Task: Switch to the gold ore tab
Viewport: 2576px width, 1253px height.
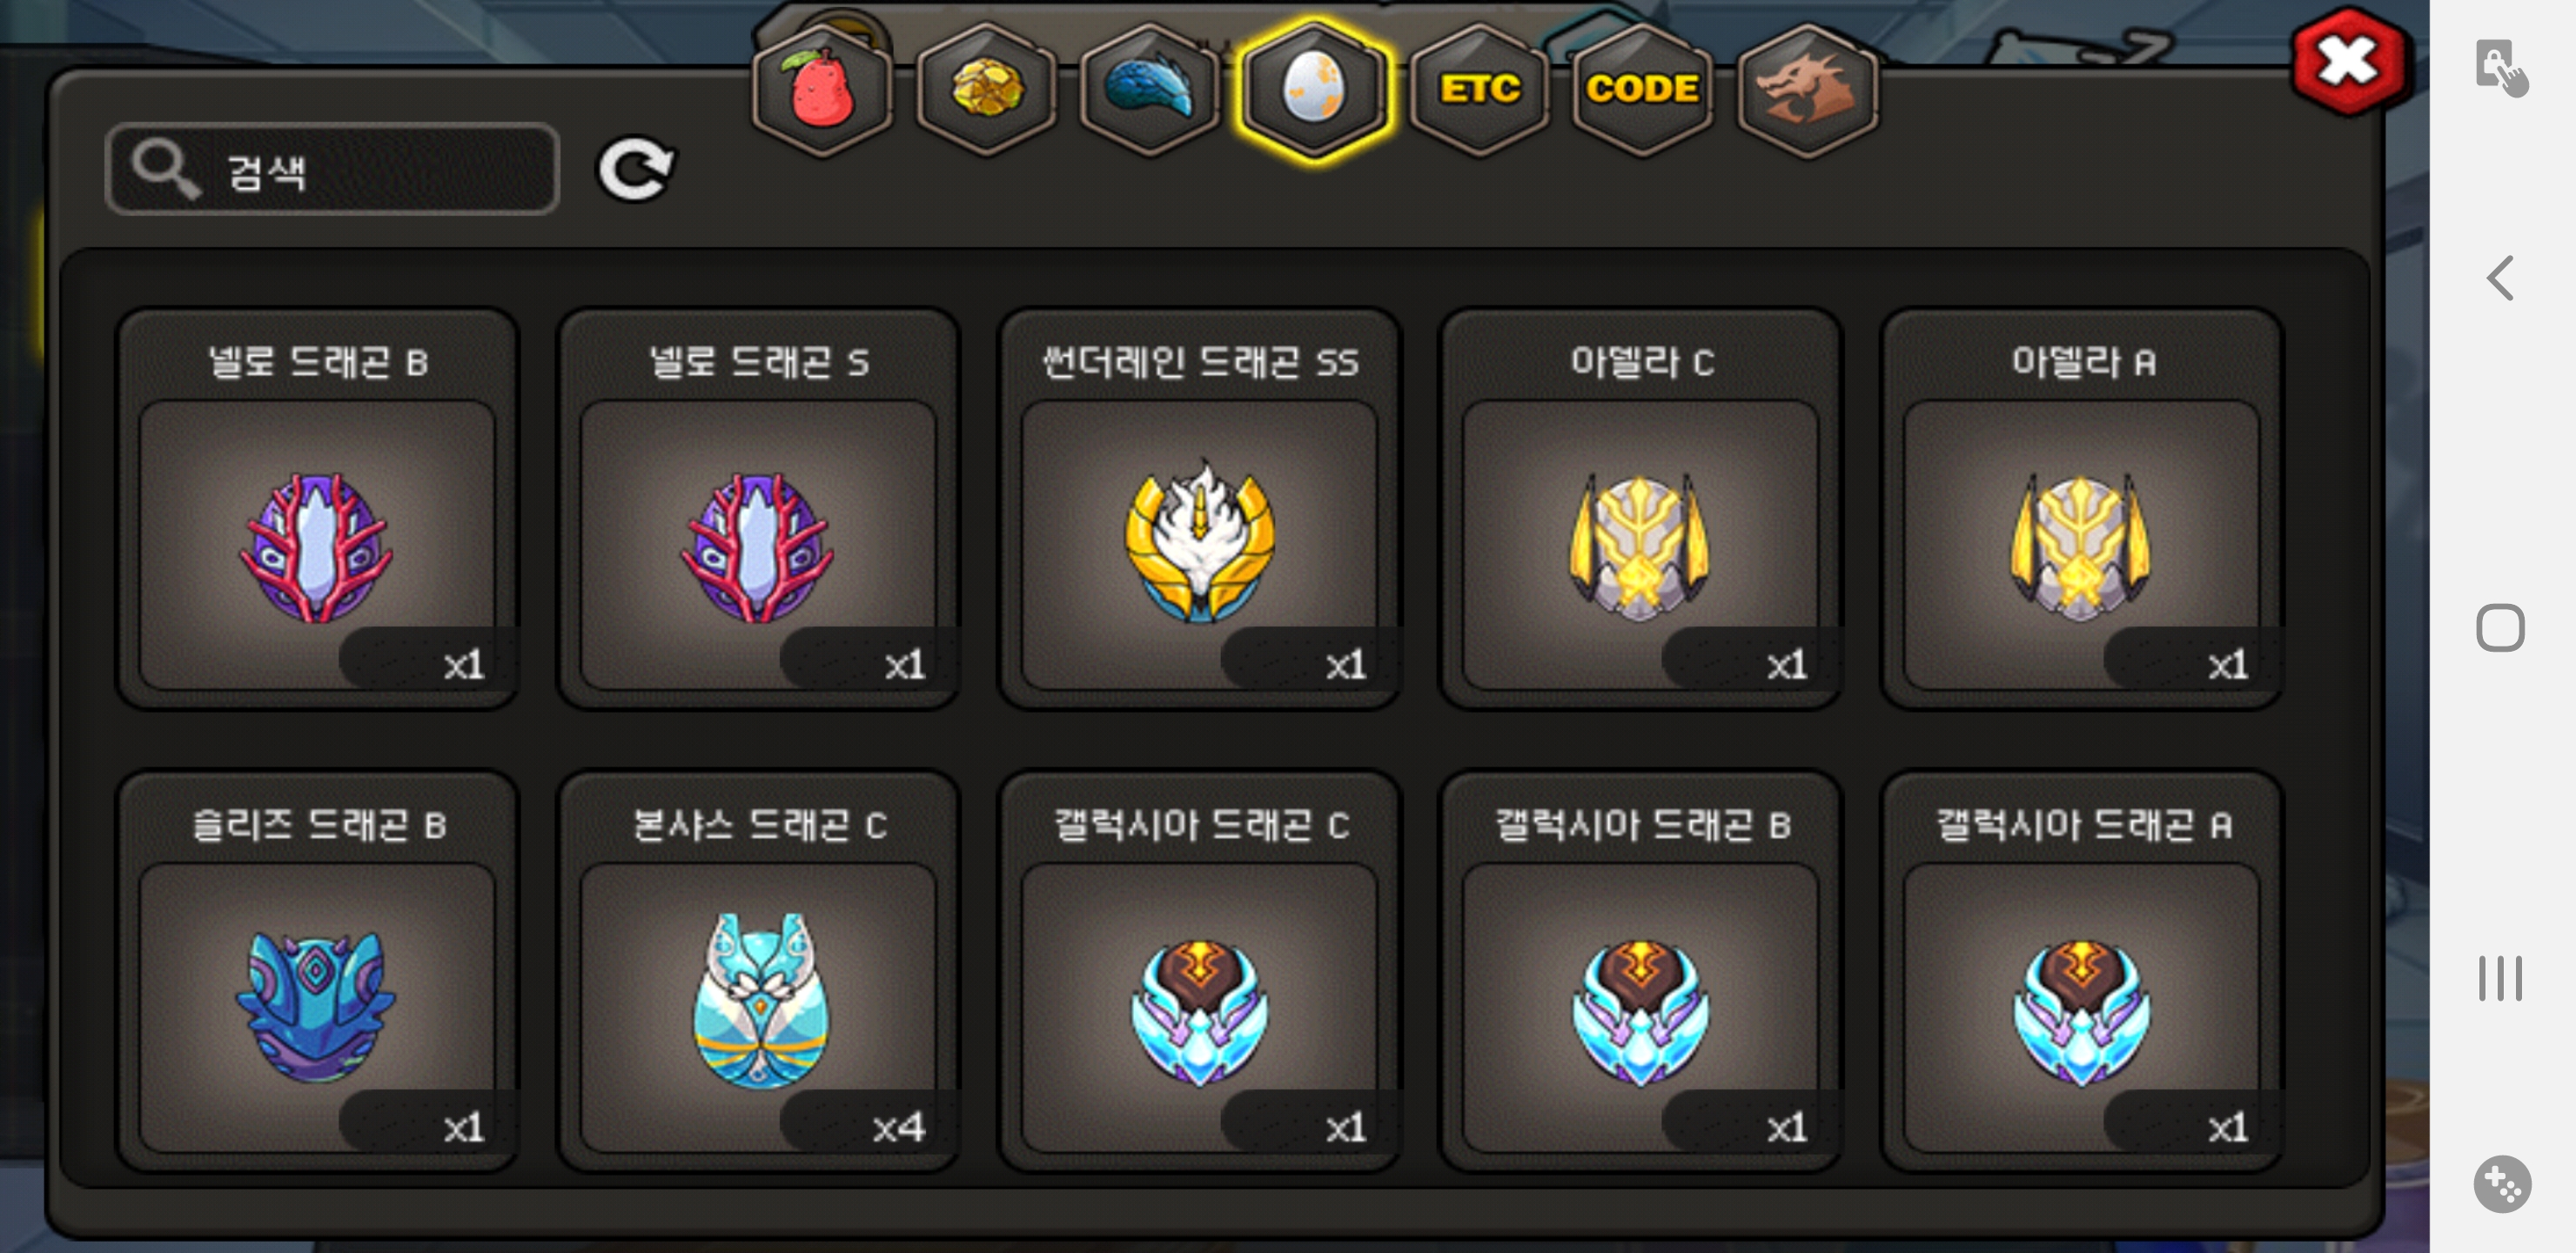Action: pos(986,90)
